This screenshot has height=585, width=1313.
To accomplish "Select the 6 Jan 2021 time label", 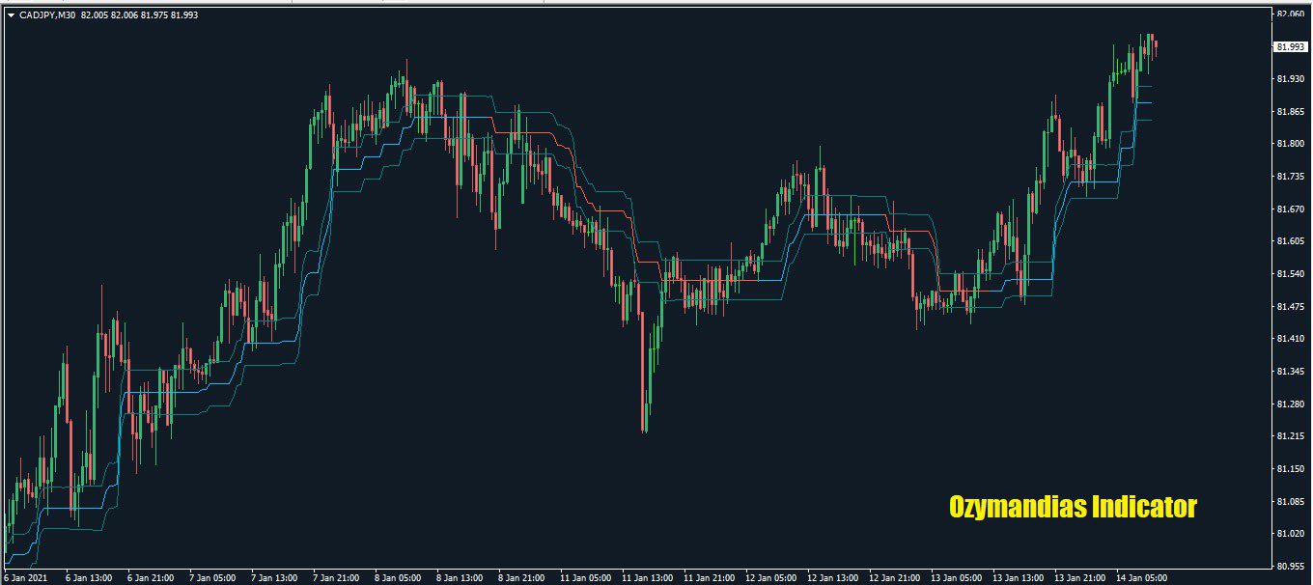I will coord(26,578).
